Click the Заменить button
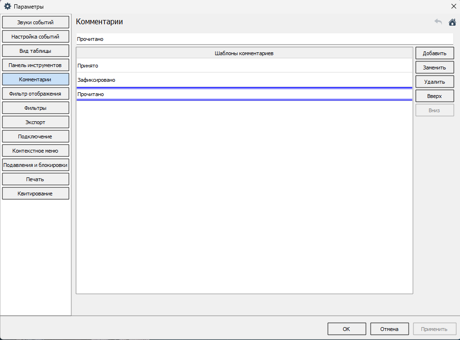 pos(434,68)
